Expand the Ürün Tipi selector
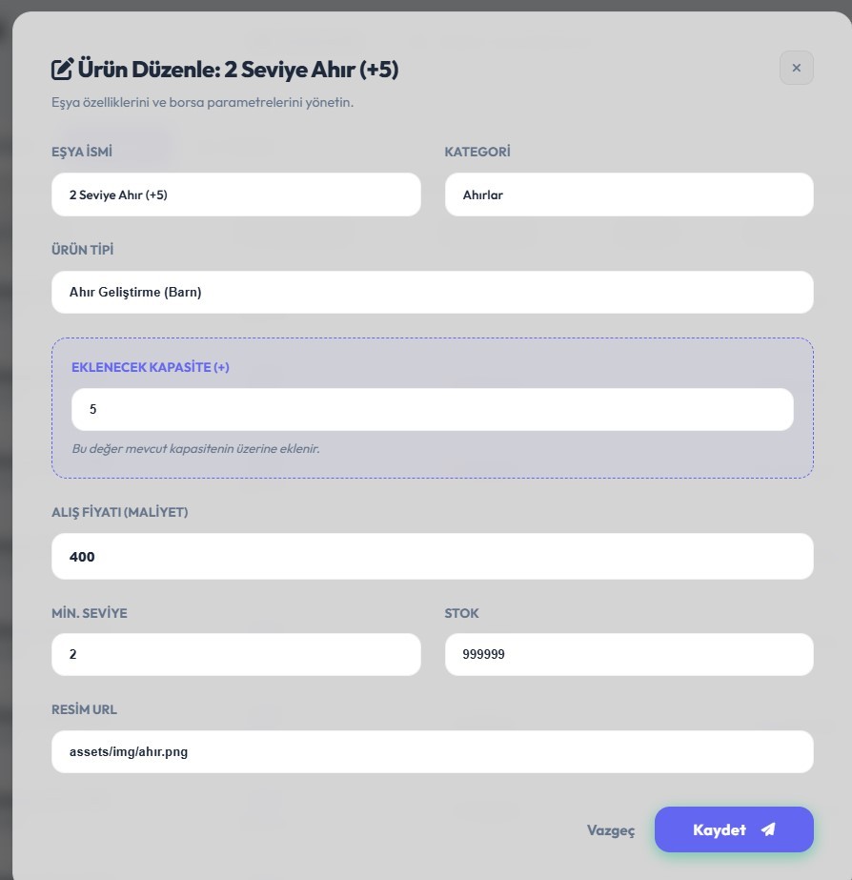852x880 pixels. click(432, 292)
